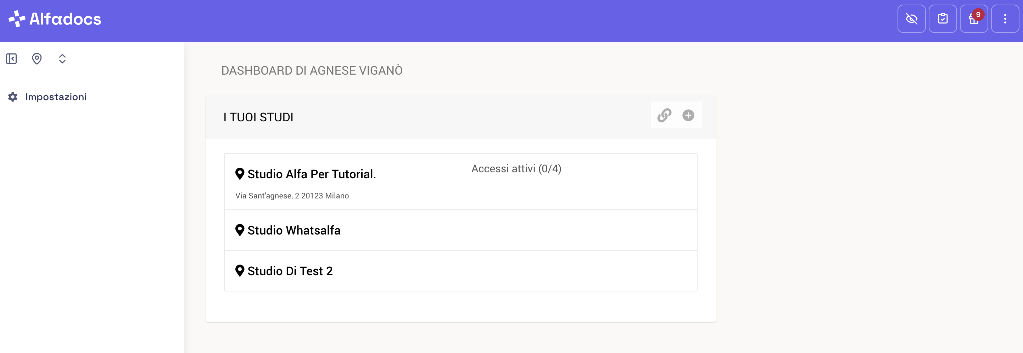
Task: Expand the studio switcher chevrons
Action: (62, 59)
